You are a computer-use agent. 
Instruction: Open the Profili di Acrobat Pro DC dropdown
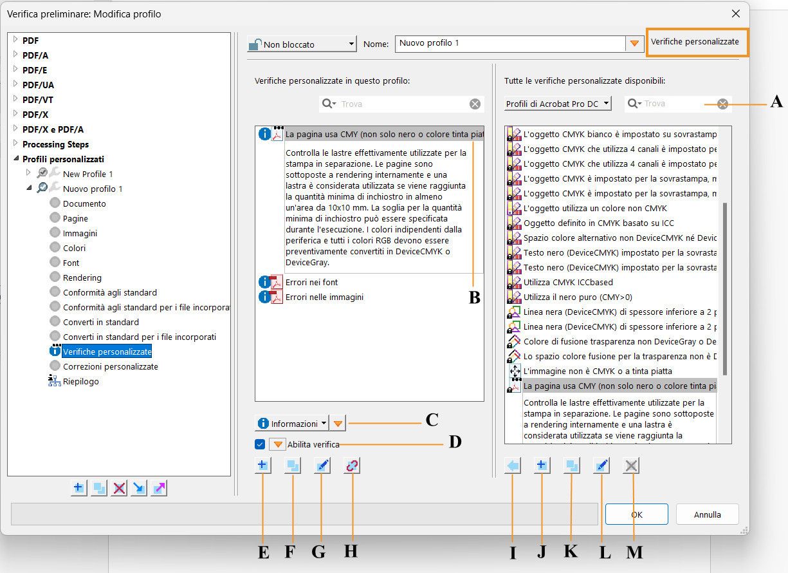[557, 103]
